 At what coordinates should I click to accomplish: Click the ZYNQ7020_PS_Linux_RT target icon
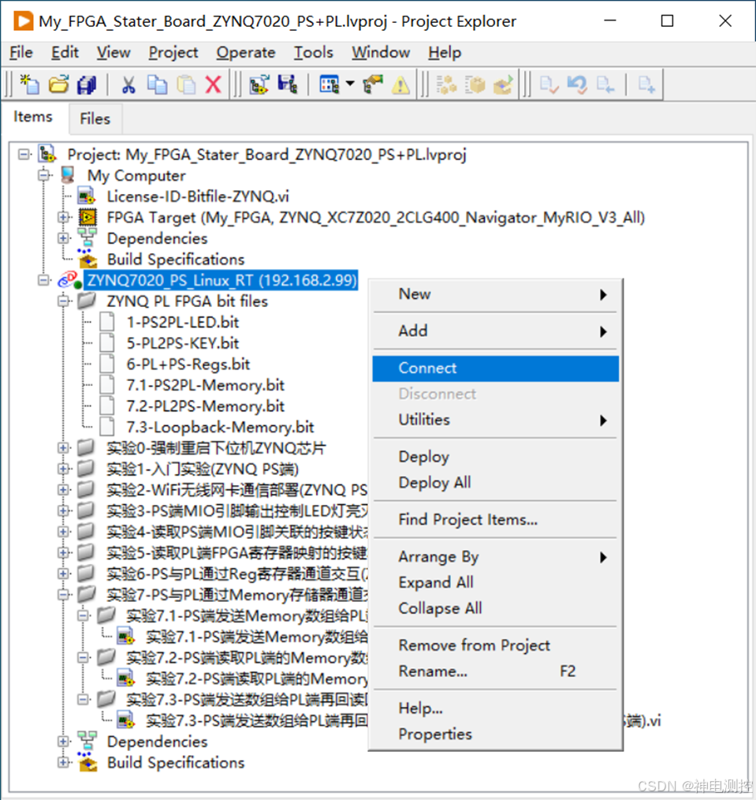click(x=69, y=280)
